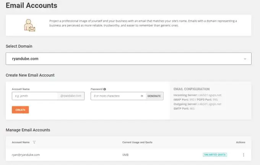
Task: Toggle password visibility eye icon
Action: (142, 96)
